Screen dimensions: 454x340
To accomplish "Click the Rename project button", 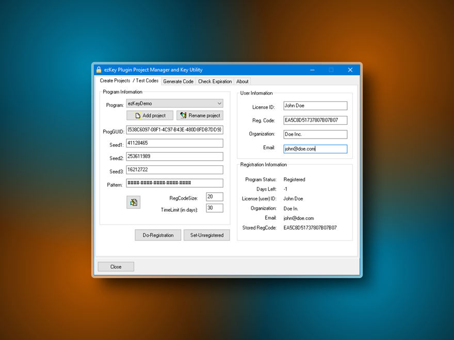I will pos(200,115).
